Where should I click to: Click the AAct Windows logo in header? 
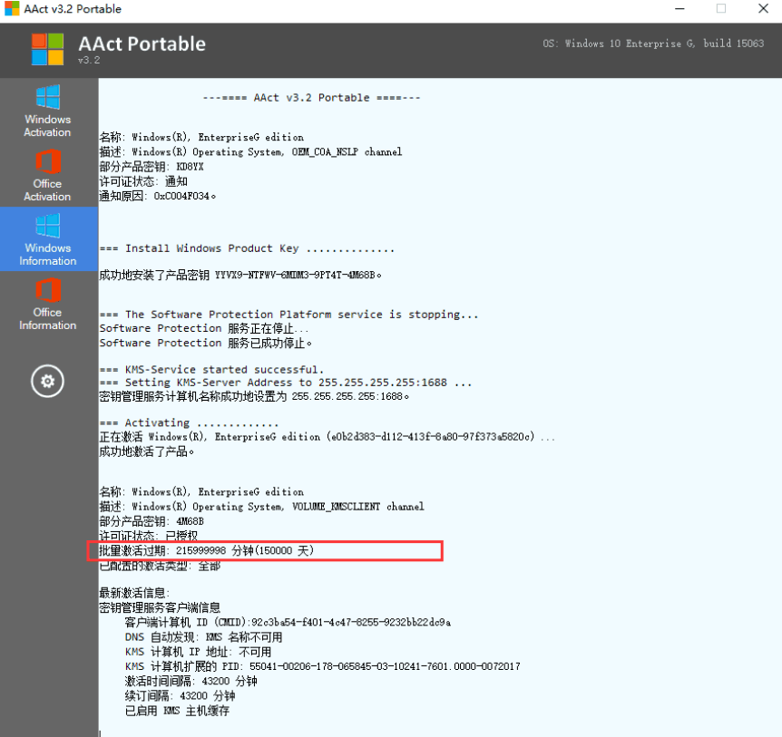47,49
